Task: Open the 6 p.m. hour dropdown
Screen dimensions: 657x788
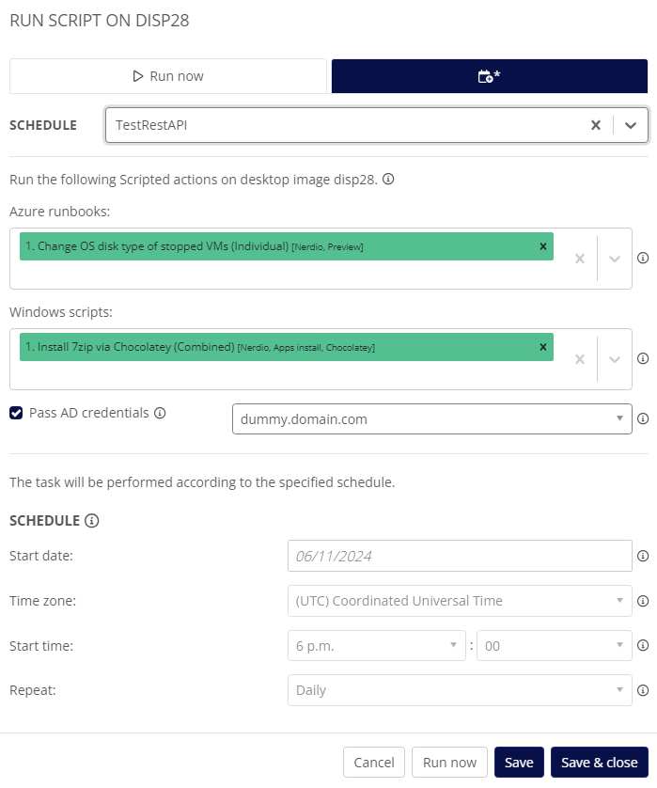Action: 377,646
